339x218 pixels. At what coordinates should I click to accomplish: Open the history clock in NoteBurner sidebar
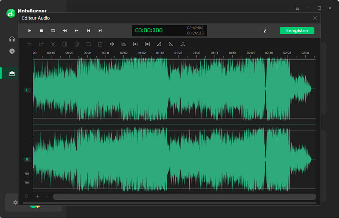click(12, 51)
